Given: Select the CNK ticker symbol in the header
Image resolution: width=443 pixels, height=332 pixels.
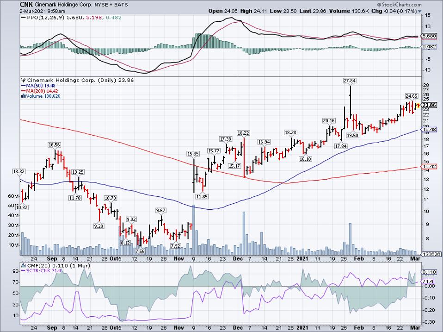Looking at the screenshot, I should [26, 5].
